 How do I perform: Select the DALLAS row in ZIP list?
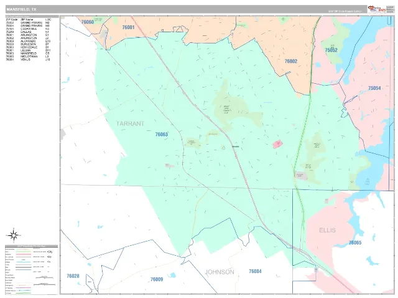pyautogui.click(x=28, y=32)
